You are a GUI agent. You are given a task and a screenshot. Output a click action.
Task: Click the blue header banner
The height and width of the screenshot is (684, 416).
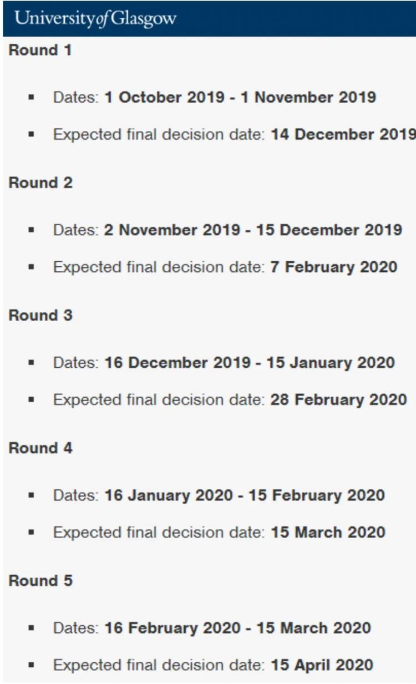(208, 18)
